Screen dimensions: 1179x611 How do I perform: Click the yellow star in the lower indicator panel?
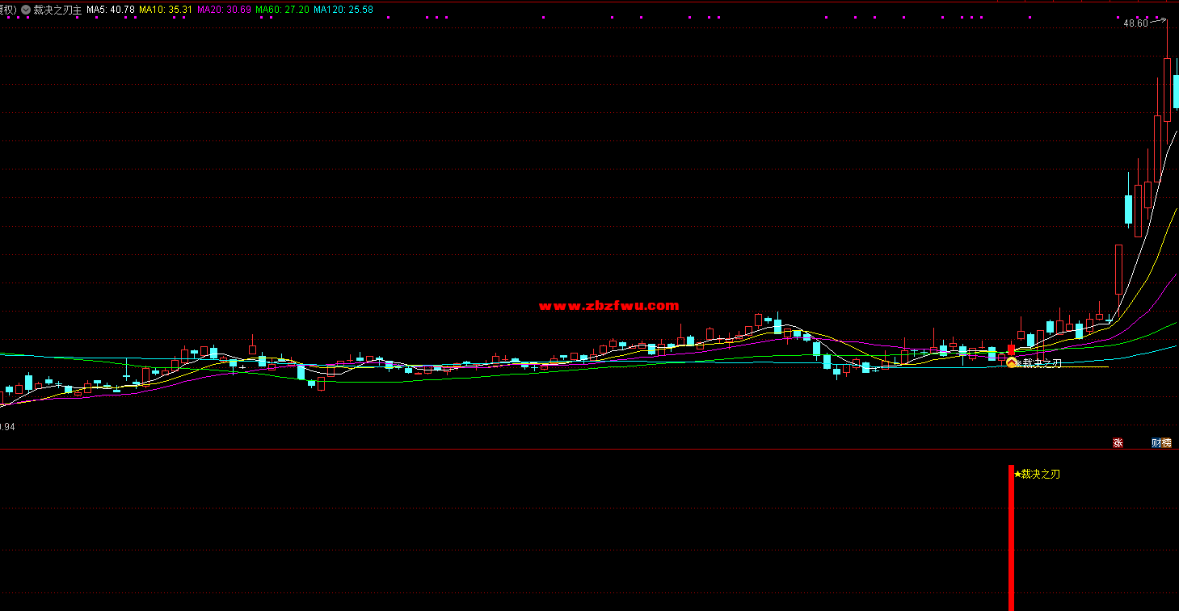[x=1017, y=474]
